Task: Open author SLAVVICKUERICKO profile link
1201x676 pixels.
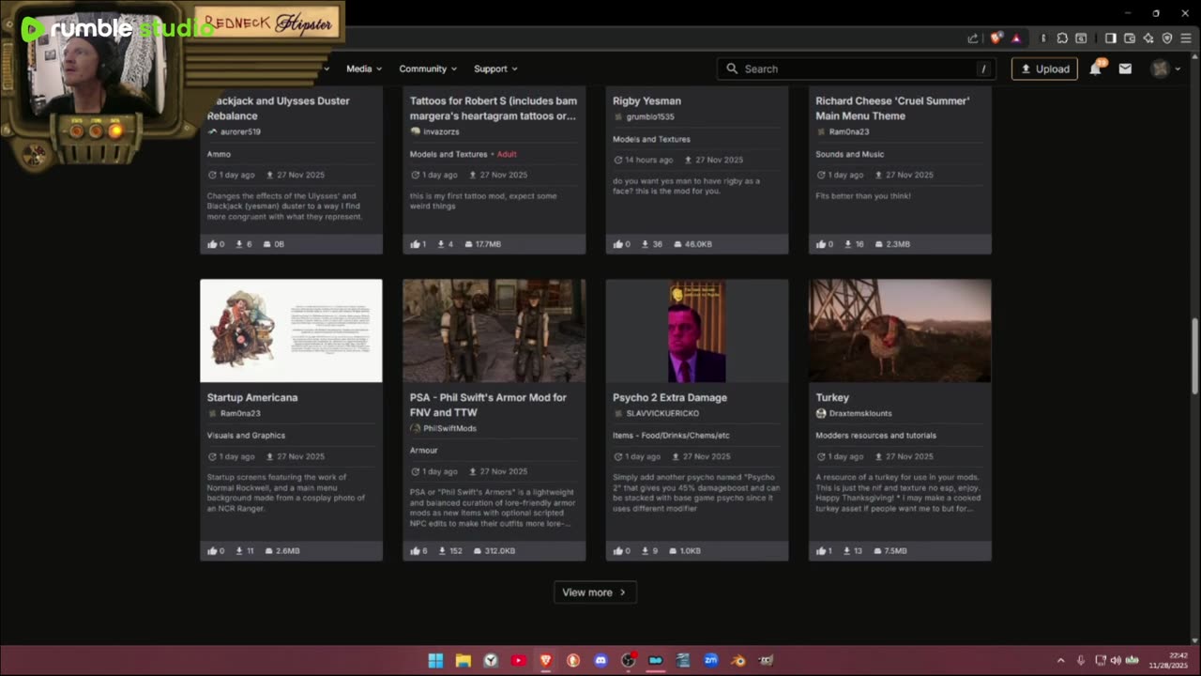Action: [662, 413]
